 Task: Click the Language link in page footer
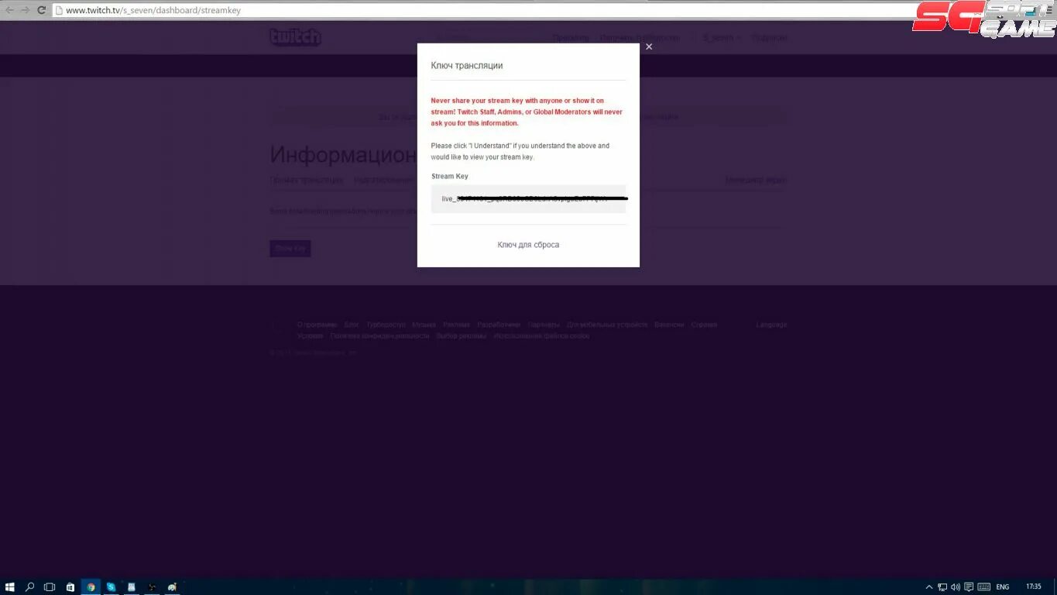(771, 325)
